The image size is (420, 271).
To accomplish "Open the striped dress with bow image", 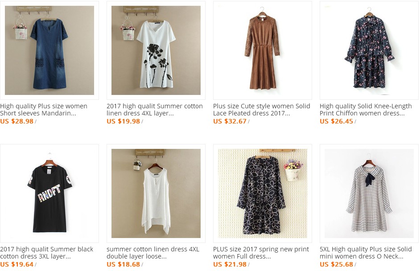I will pos(369,193).
